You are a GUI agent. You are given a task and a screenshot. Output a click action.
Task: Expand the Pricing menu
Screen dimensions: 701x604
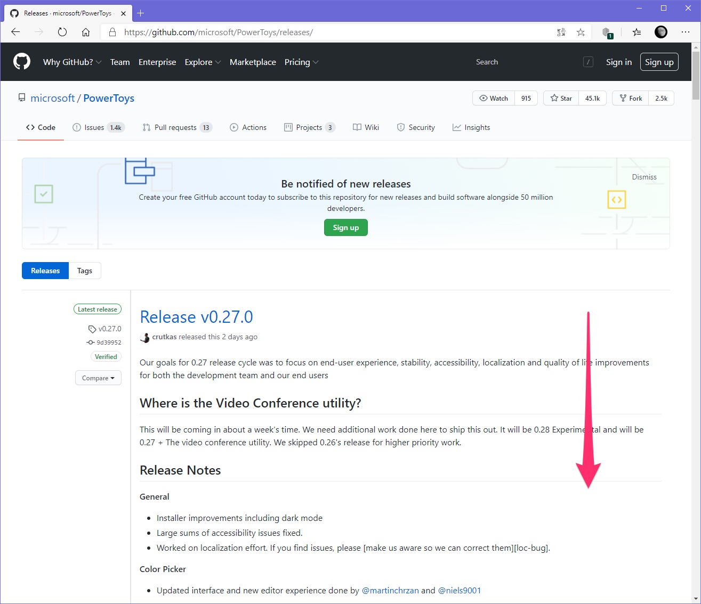click(301, 62)
